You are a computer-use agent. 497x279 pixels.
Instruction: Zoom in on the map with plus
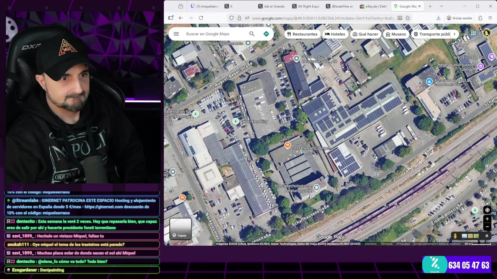487,219
